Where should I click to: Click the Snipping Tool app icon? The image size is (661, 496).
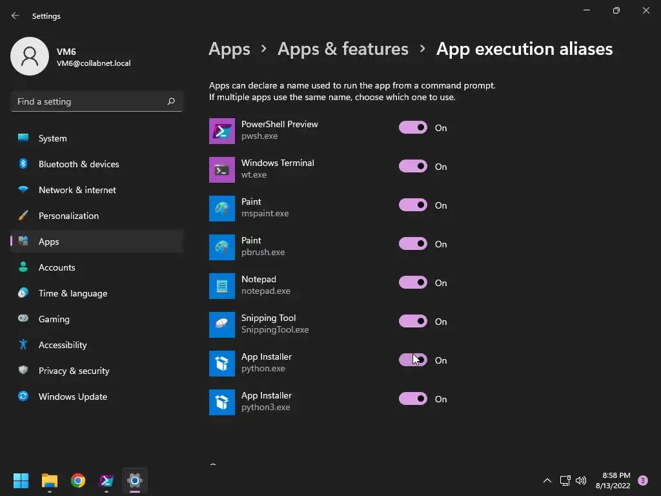[x=221, y=324]
